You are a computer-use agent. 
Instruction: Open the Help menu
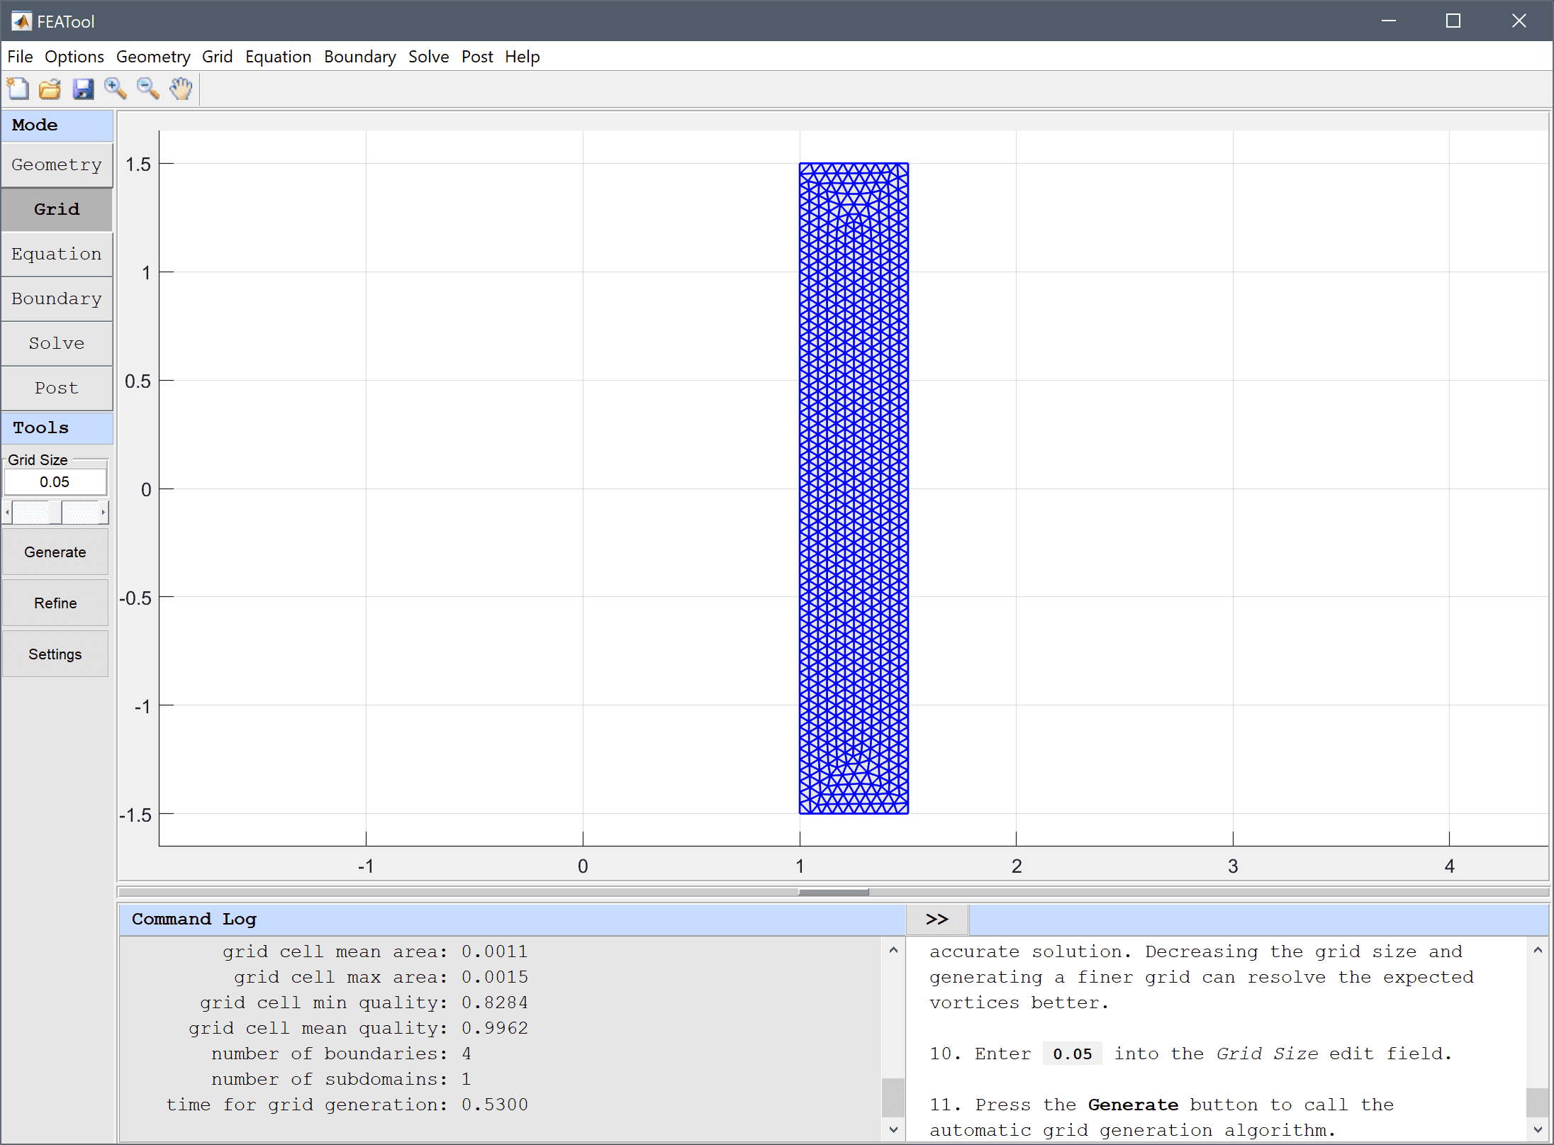522,57
